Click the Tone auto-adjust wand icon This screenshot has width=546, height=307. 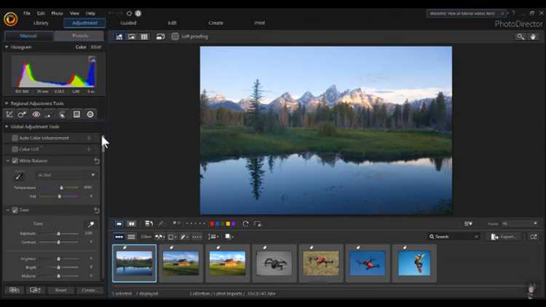90,224
